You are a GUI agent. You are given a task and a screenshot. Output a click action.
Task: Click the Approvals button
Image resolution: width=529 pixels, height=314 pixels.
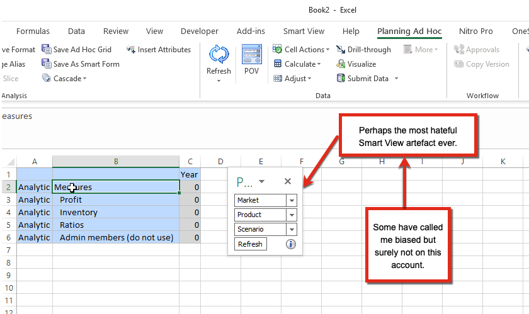(477, 50)
